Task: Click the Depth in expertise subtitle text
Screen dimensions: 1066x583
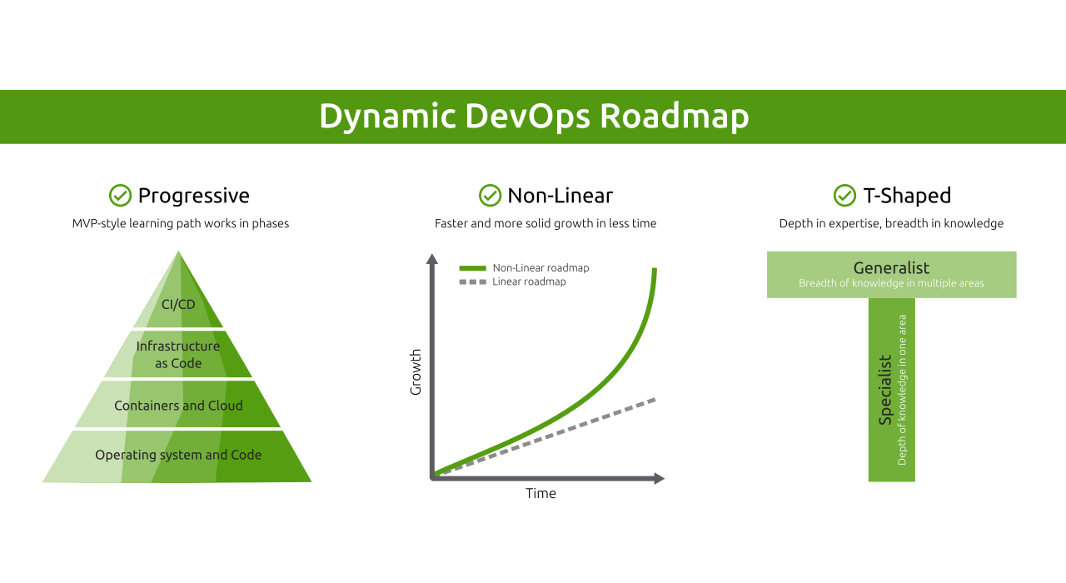Action: [891, 224]
